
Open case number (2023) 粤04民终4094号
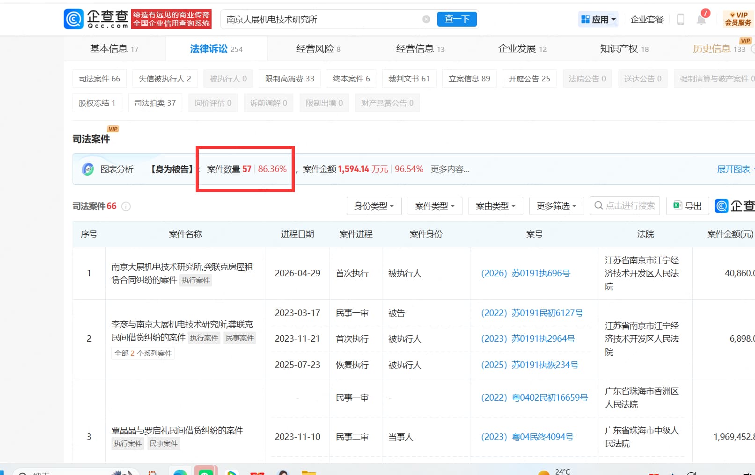click(x=527, y=437)
